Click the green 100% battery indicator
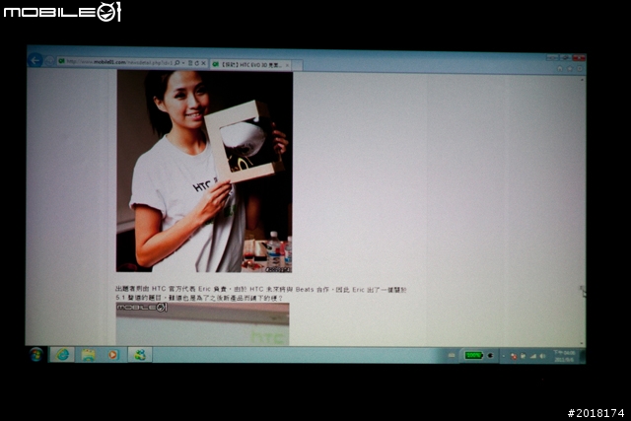Image resolution: width=631 pixels, height=421 pixels. [473, 355]
